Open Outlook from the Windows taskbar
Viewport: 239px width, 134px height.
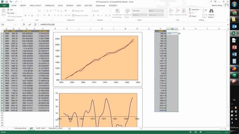[234, 26]
